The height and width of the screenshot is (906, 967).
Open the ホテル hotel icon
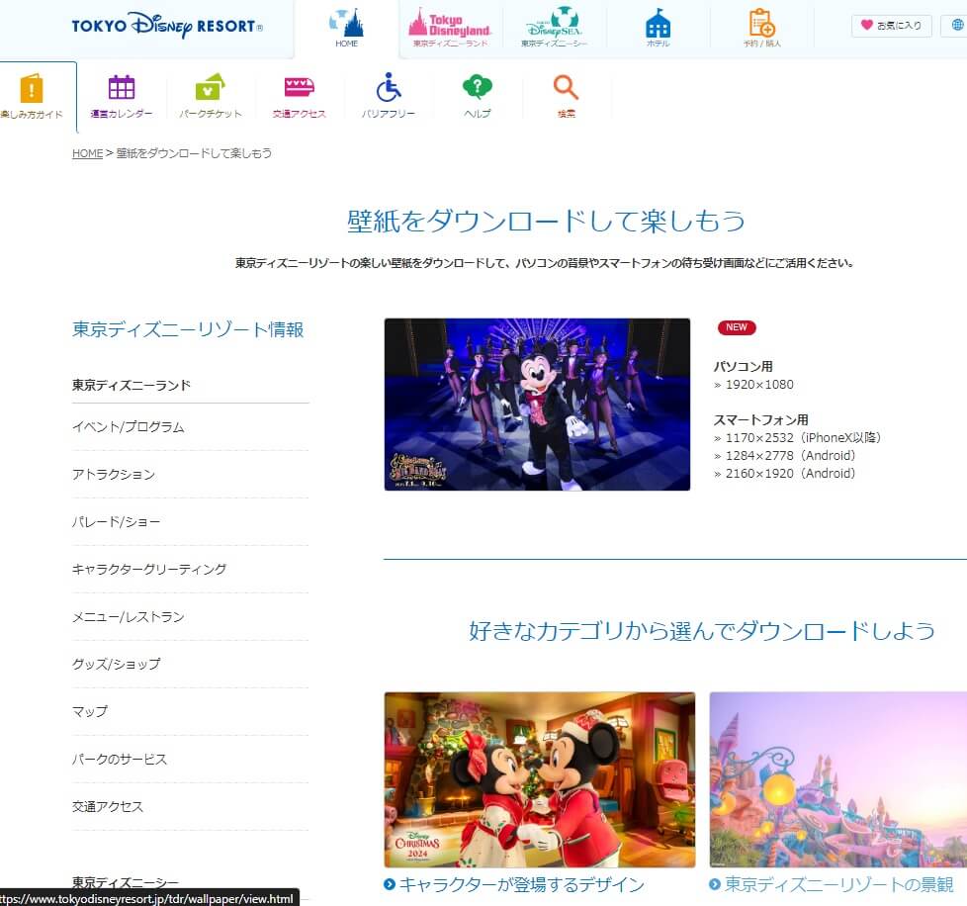(659, 28)
